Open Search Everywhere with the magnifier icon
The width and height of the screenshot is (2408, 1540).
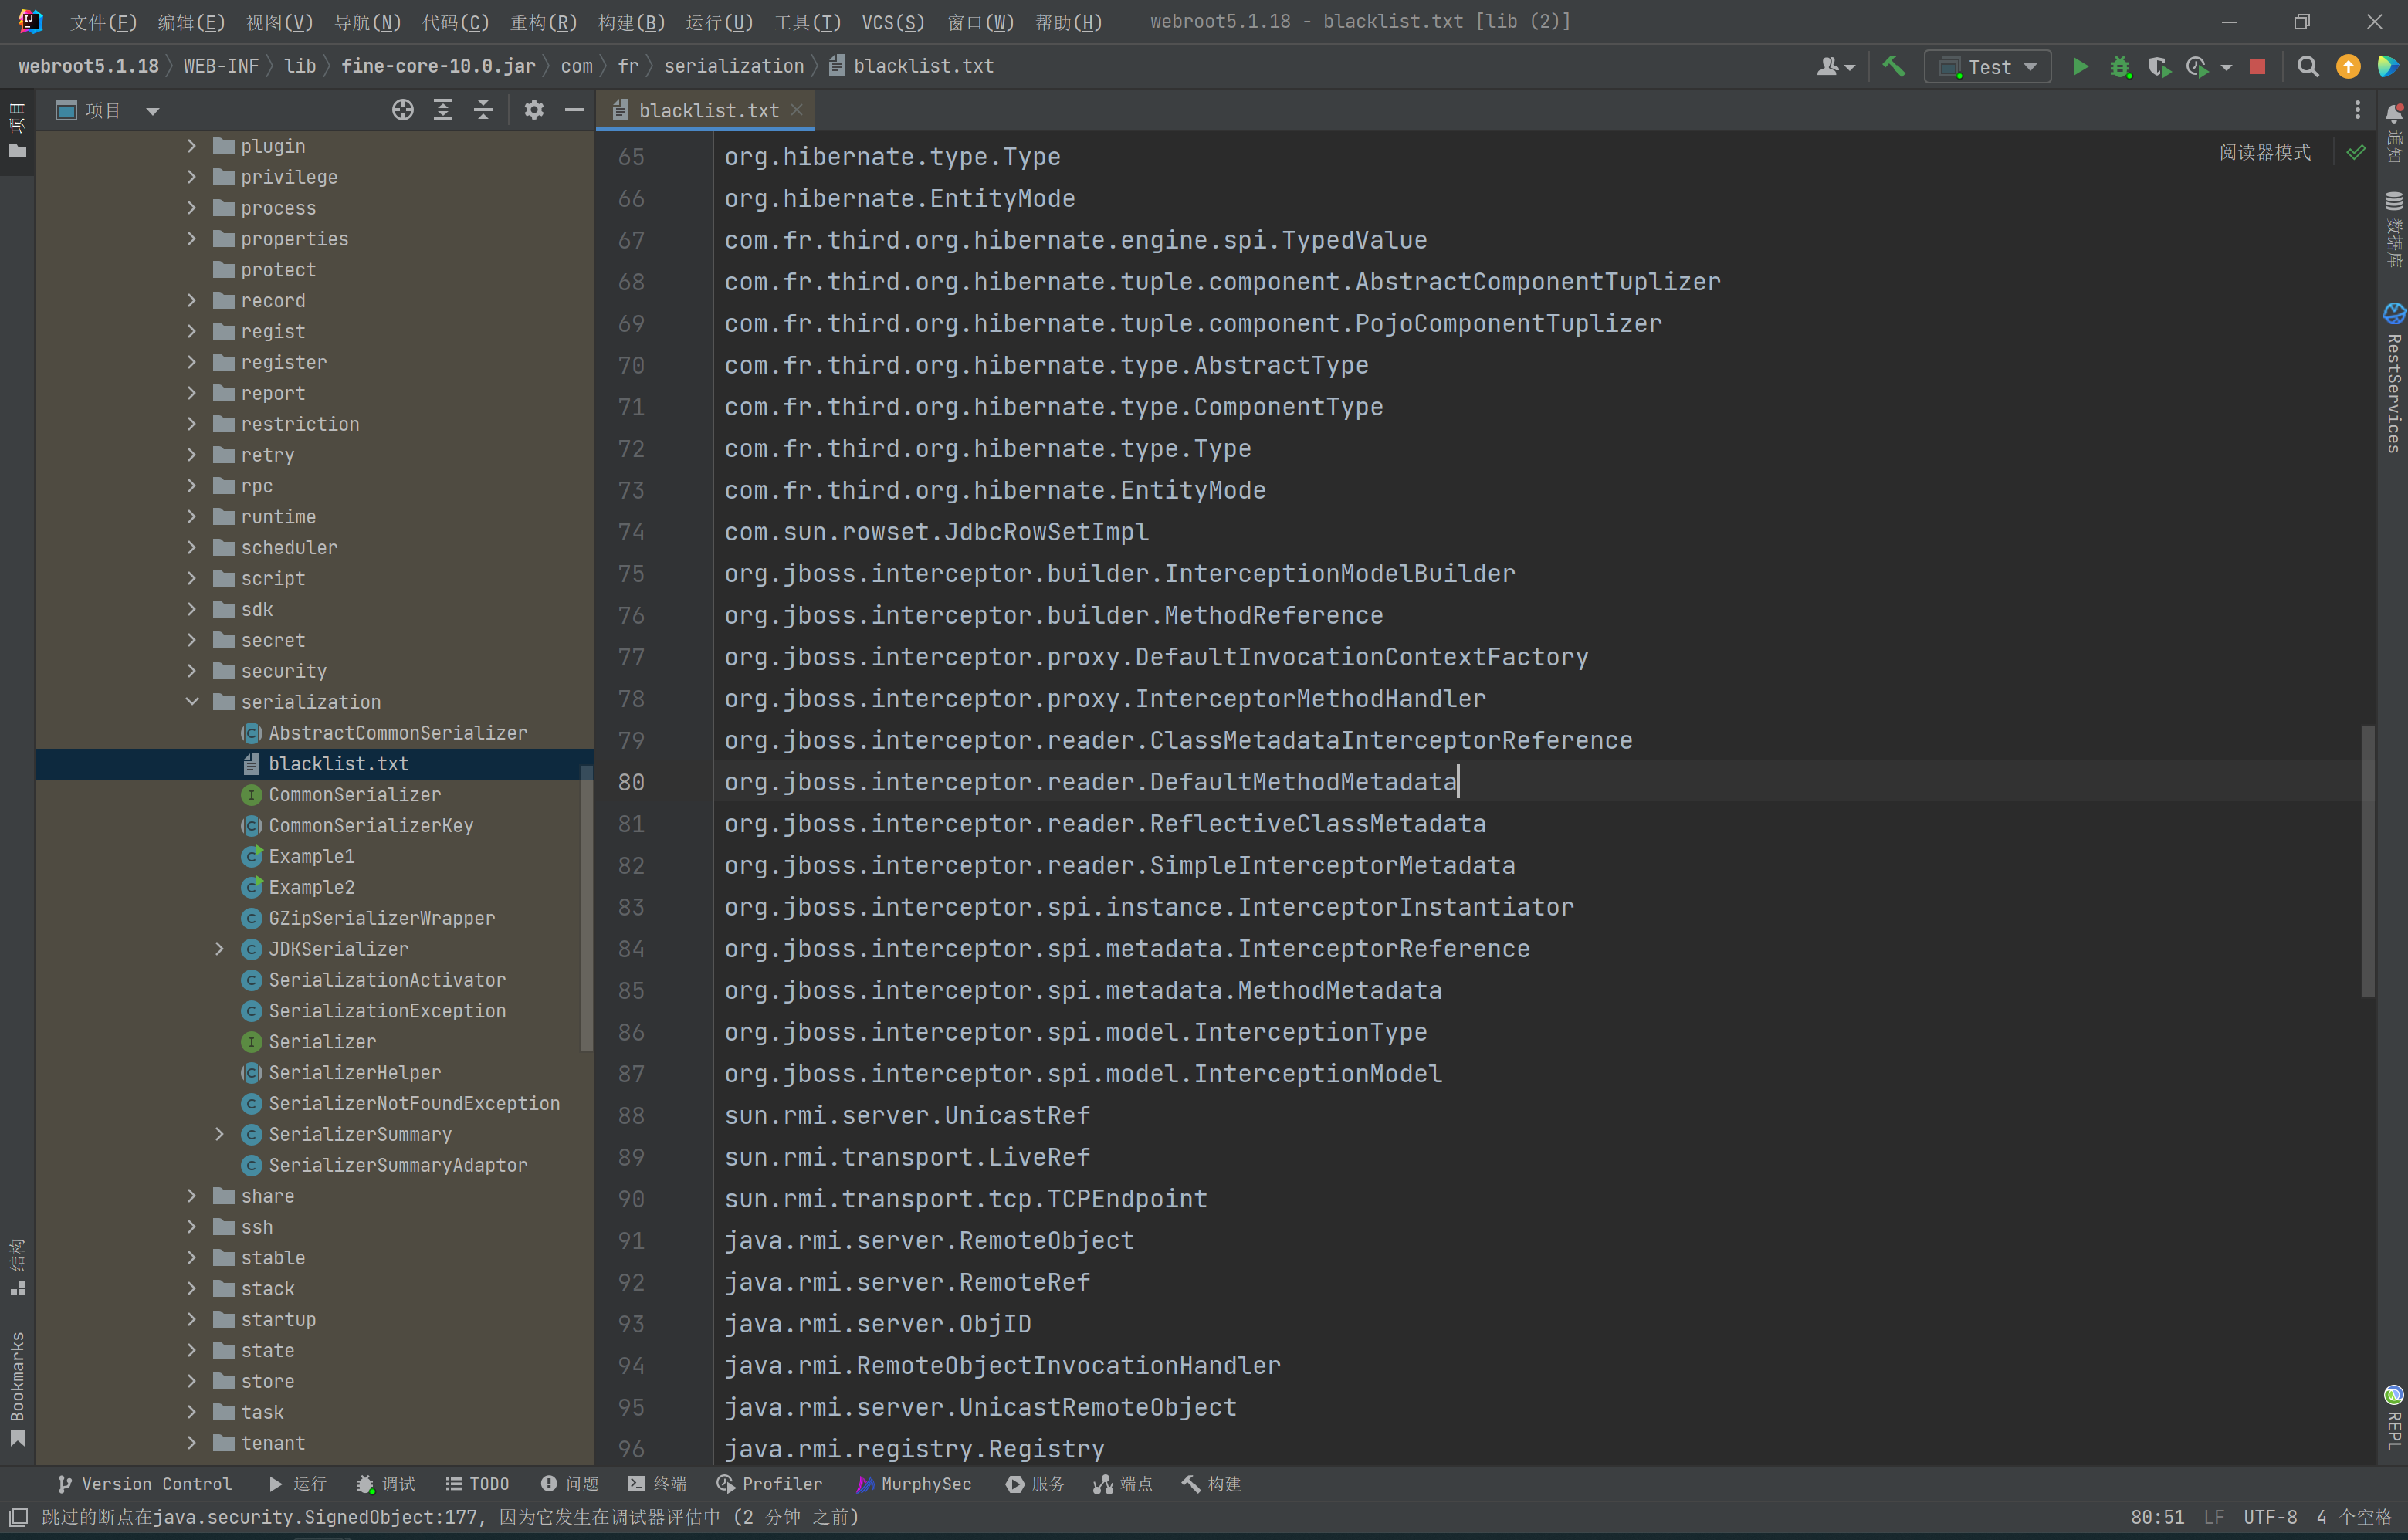(x=2308, y=67)
